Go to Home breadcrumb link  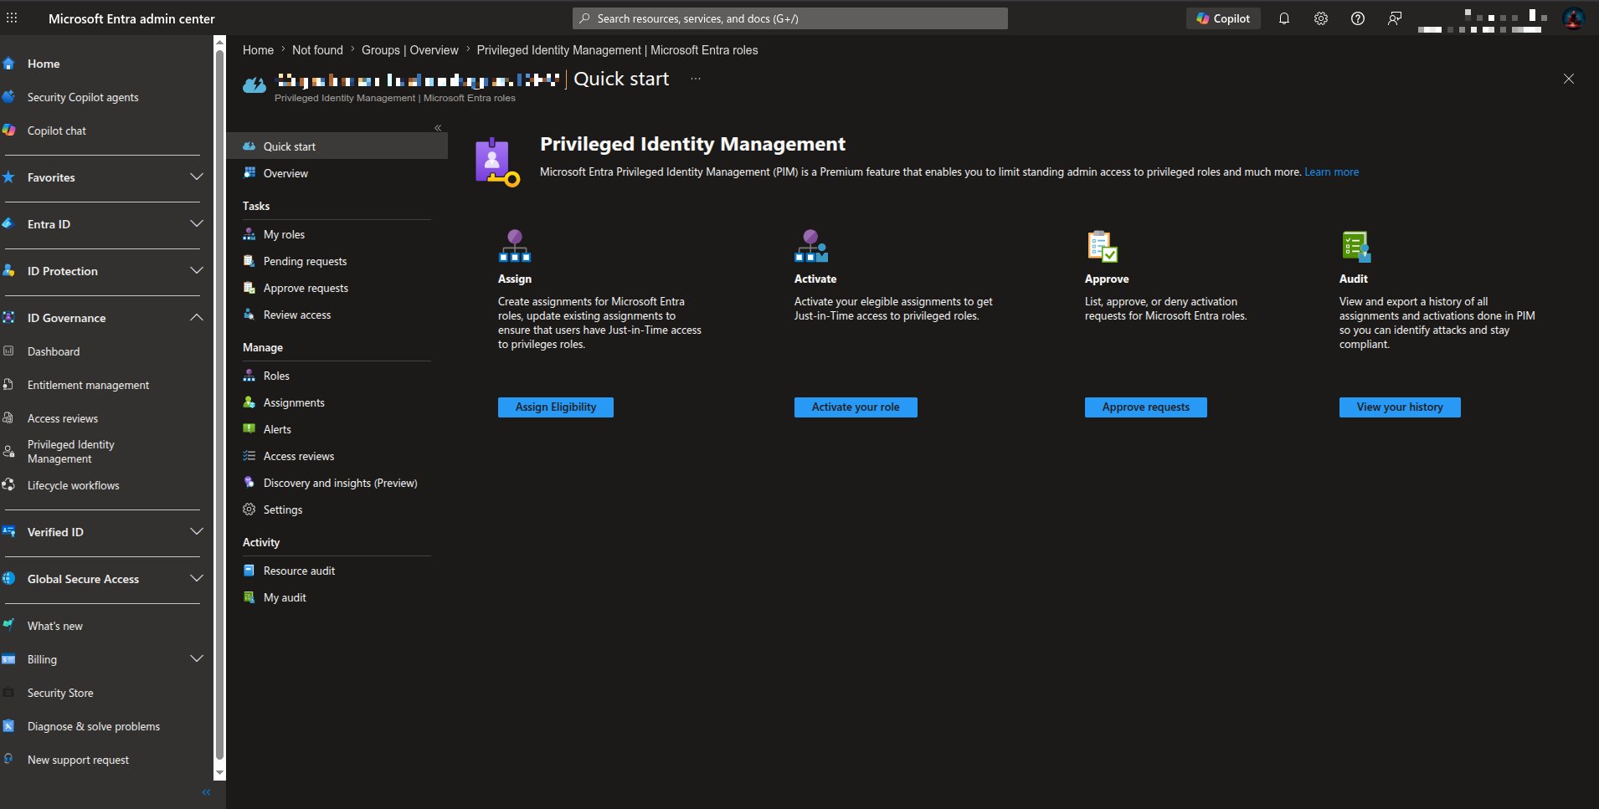(x=258, y=50)
